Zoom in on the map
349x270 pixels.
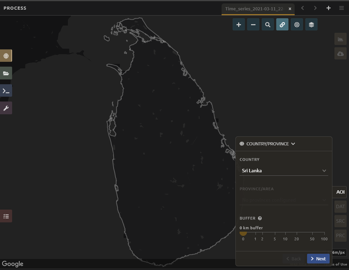pos(239,25)
